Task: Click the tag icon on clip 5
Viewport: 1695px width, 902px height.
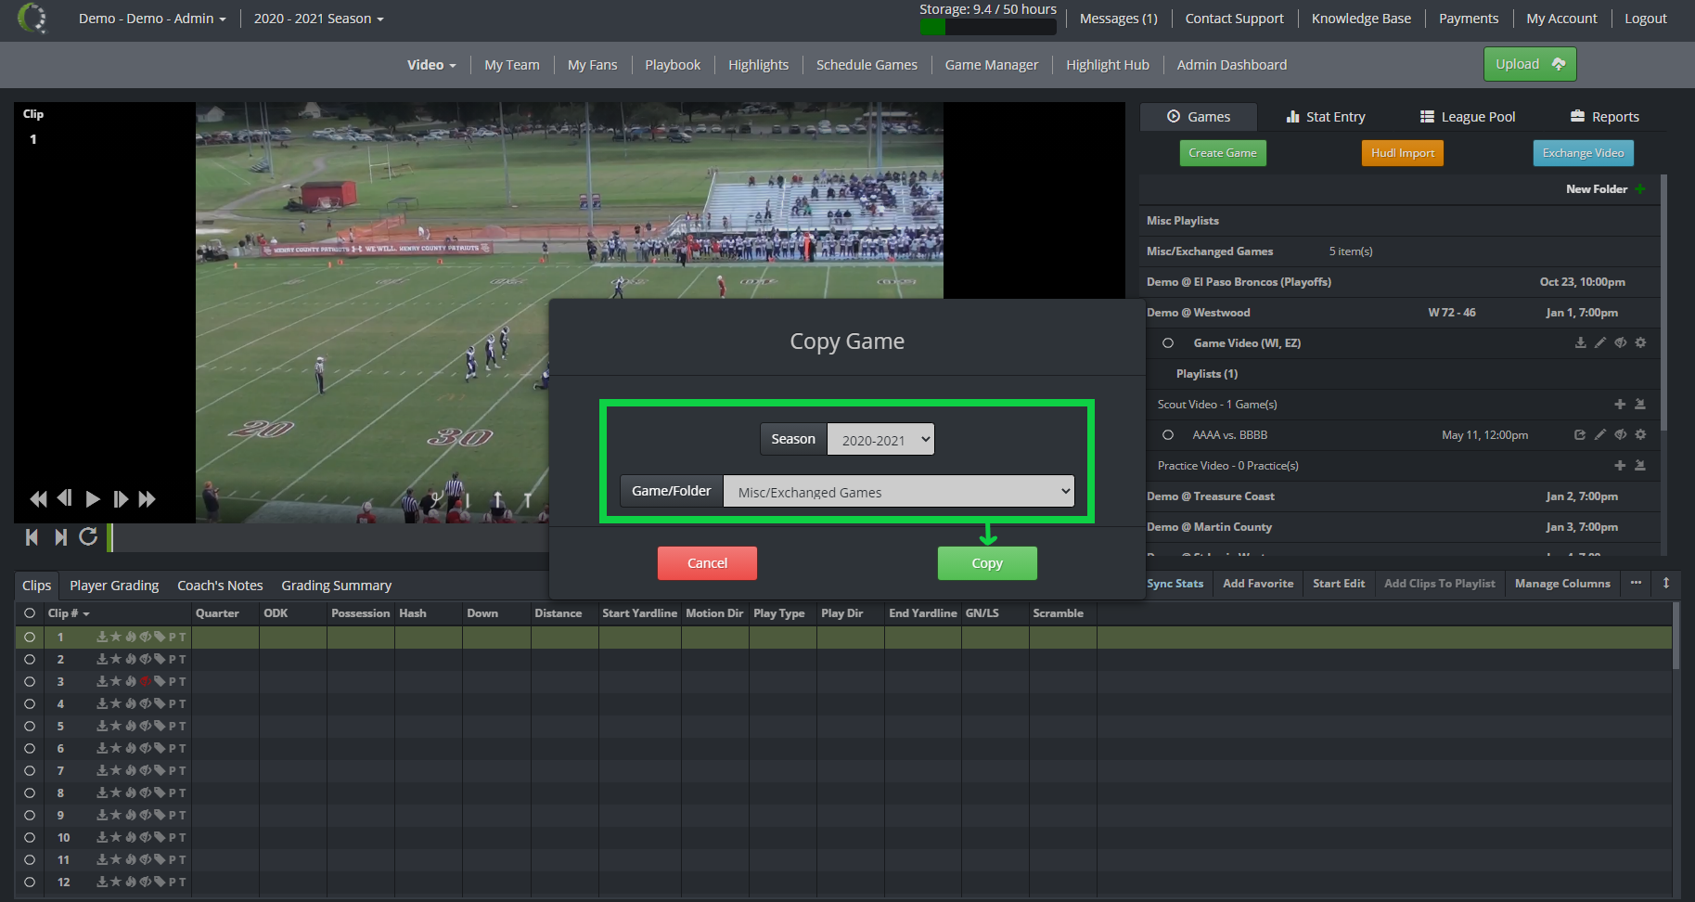Action: (x=159, y=726)
